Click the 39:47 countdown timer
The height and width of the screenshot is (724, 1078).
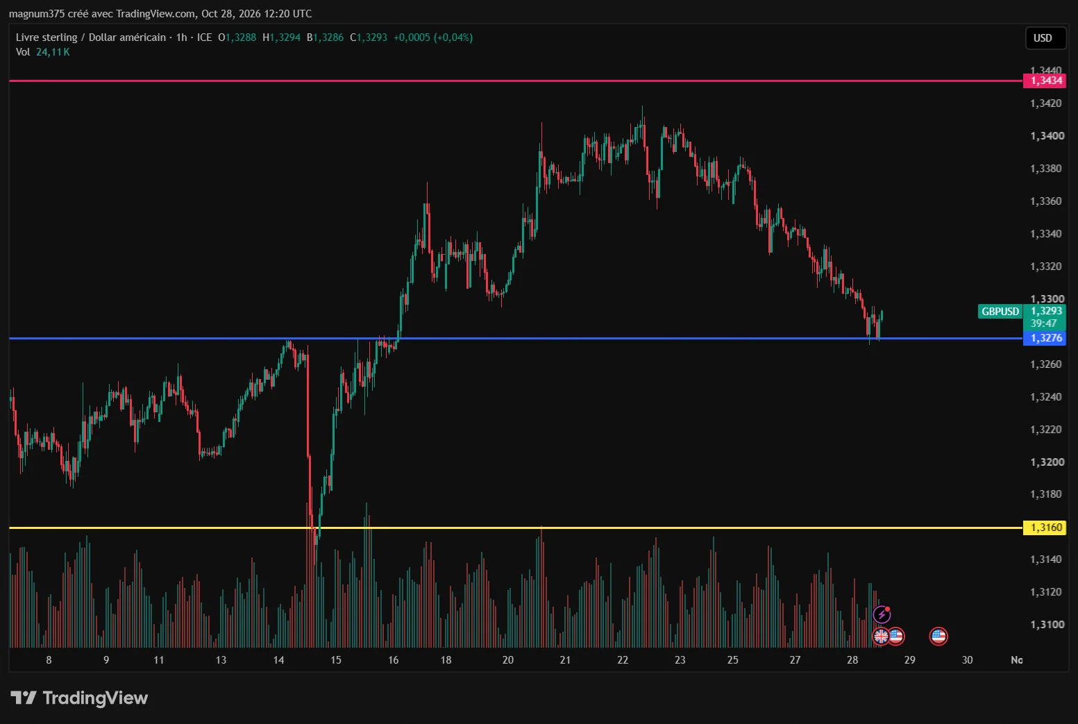tap(1044, 323)
